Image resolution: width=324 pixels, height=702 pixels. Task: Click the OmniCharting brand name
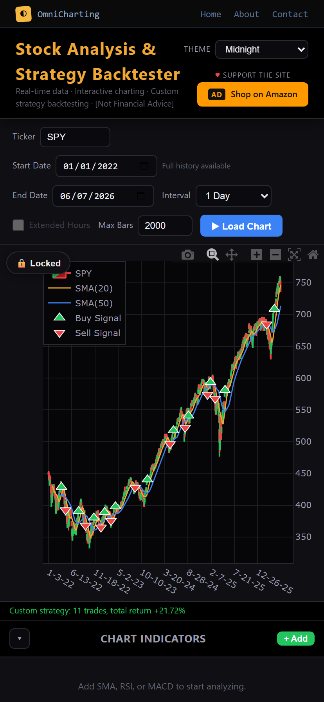coord(68,14)
